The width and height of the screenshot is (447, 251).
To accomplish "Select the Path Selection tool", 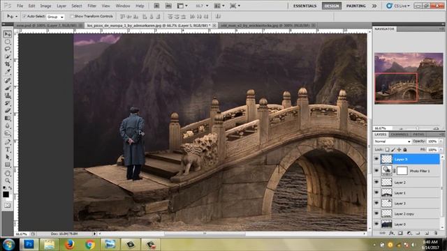I will click(8, 157).
